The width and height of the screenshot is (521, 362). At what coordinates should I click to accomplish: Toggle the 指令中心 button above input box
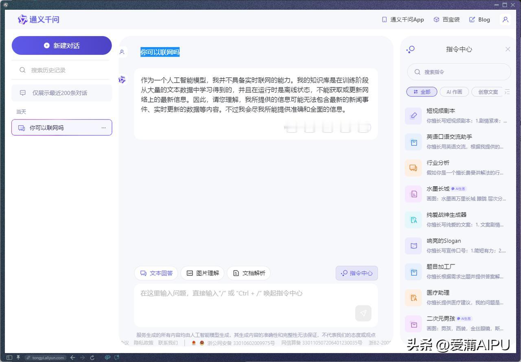click(357, 273)
